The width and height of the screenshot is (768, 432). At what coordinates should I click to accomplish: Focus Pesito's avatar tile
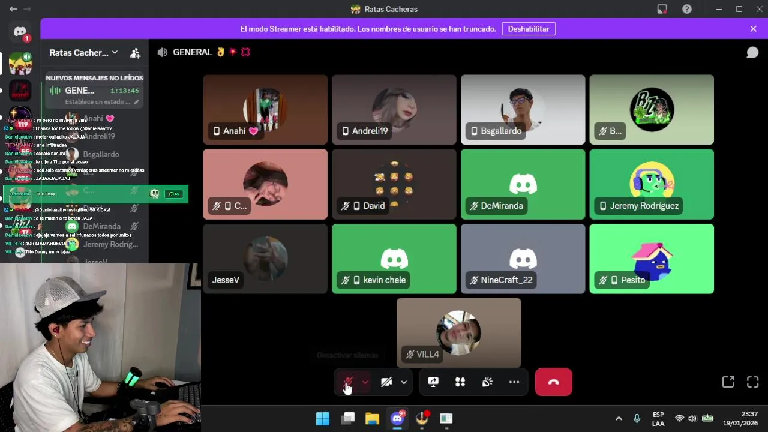652,259
